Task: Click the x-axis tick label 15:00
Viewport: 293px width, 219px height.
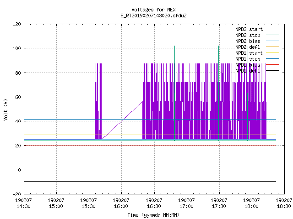Action: [x=56, y=206]
